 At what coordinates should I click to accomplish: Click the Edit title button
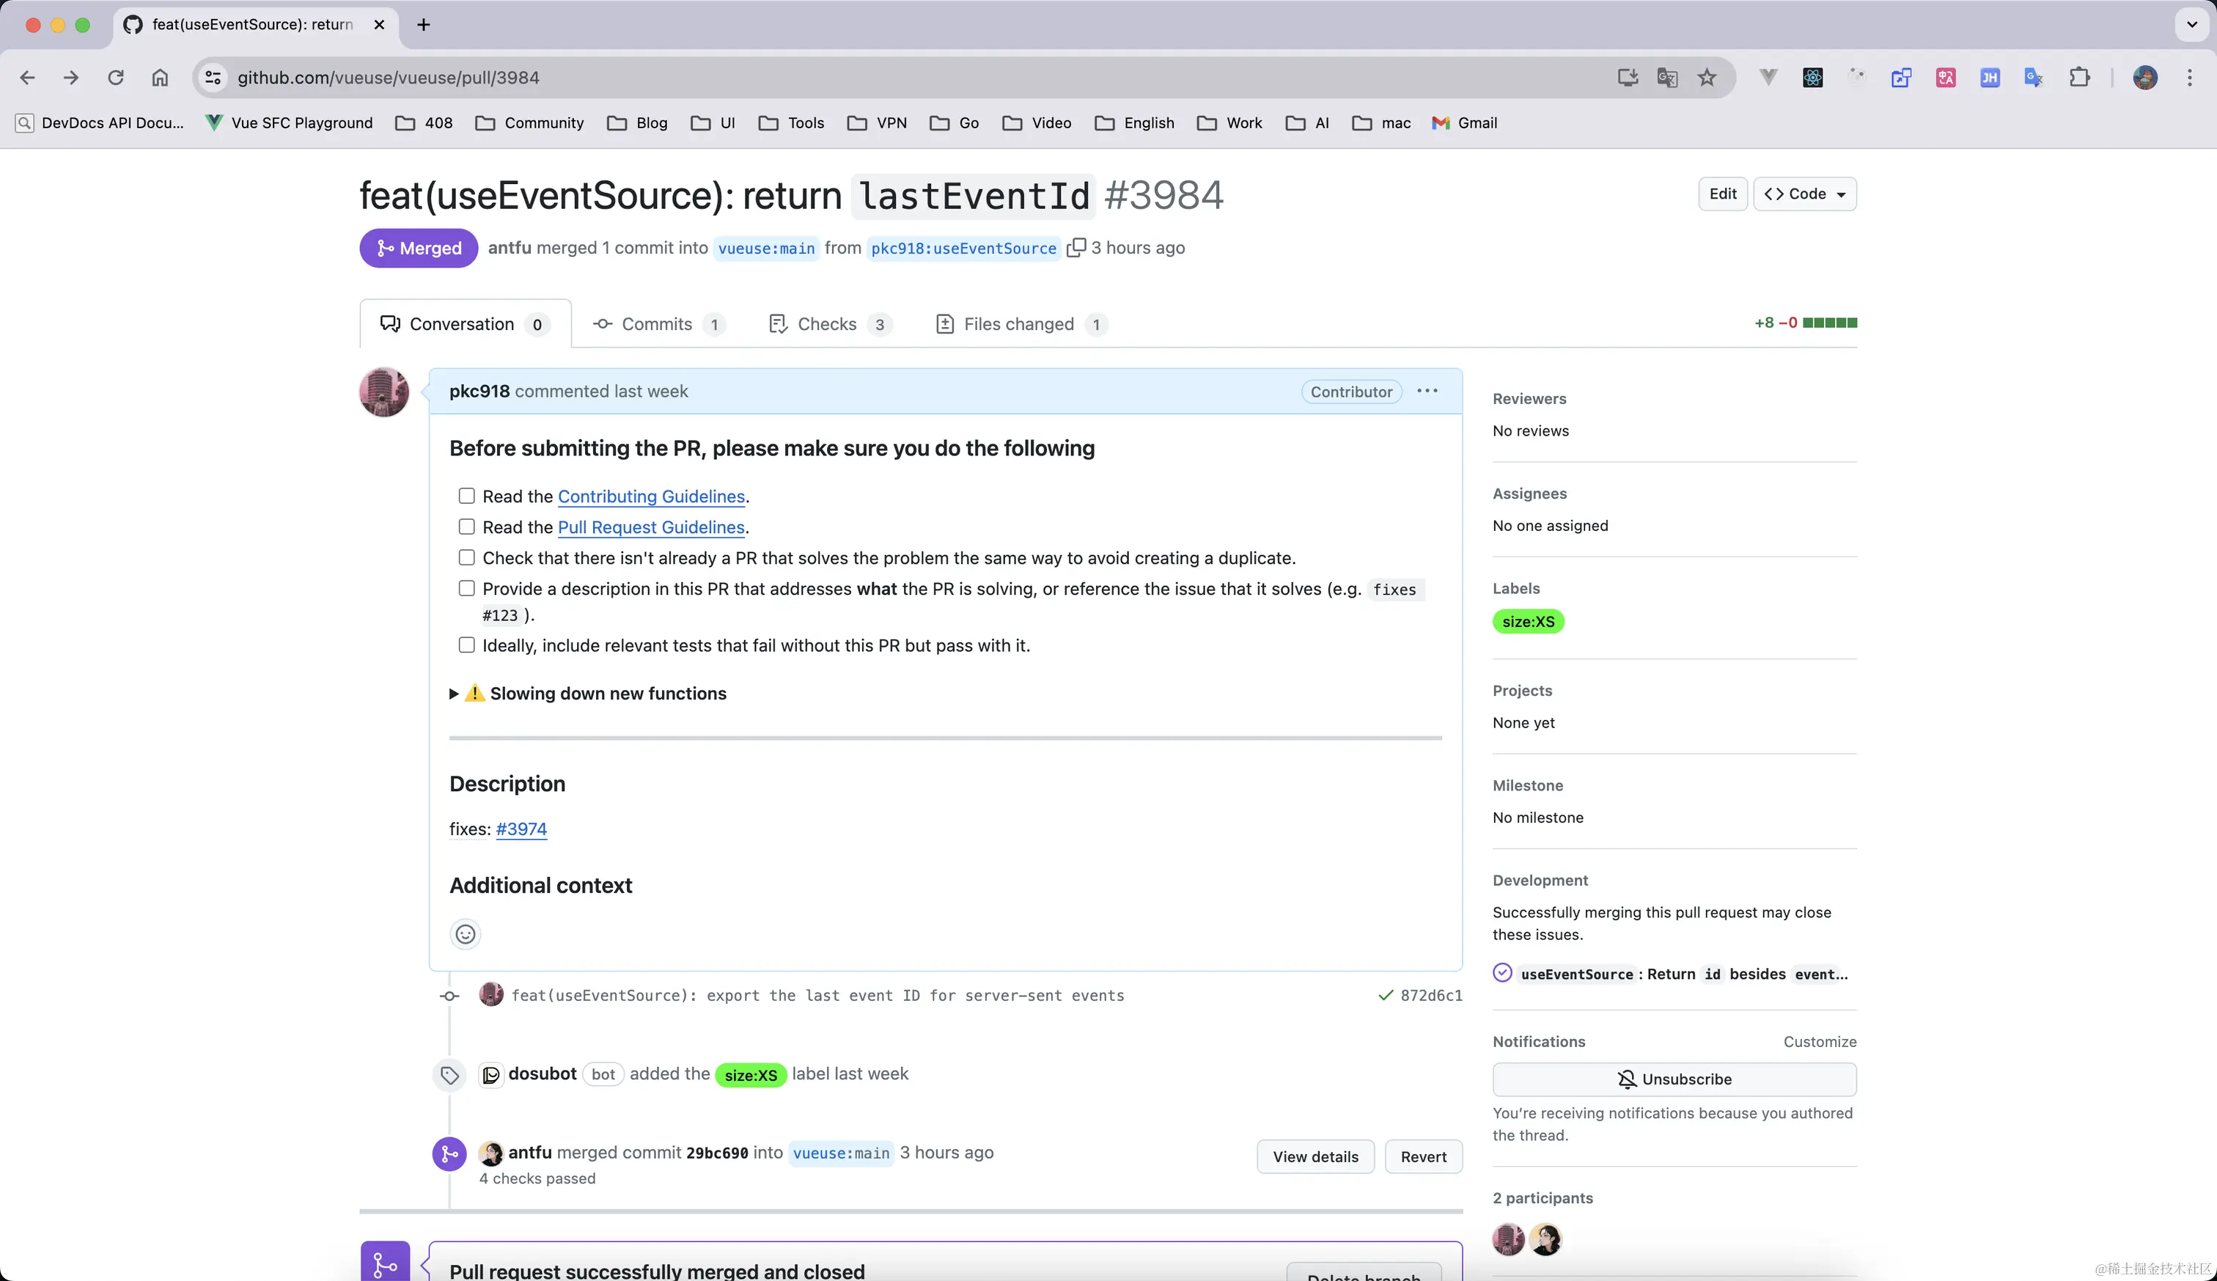(1722, 194)
